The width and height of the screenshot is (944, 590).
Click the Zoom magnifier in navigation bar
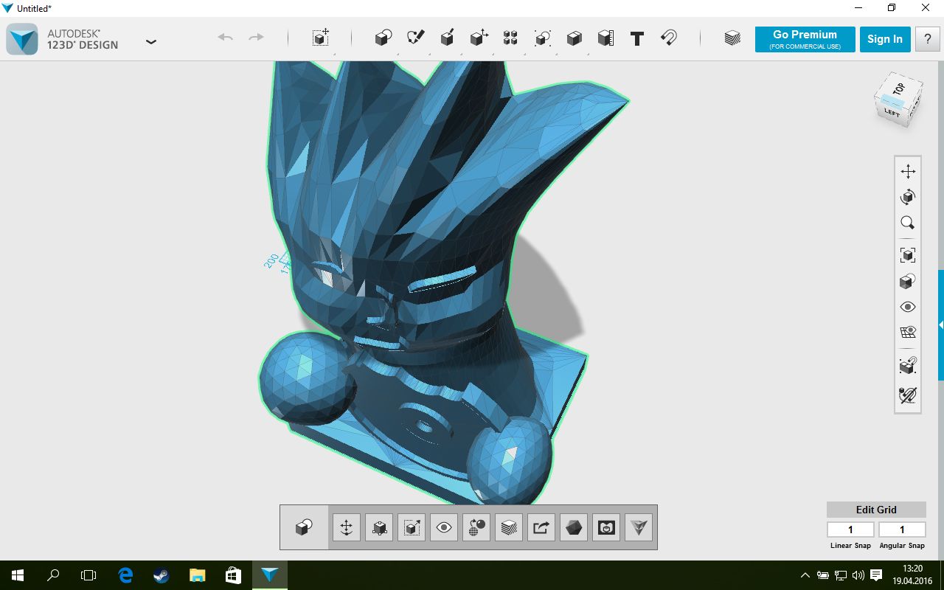(x=908, y=223)
